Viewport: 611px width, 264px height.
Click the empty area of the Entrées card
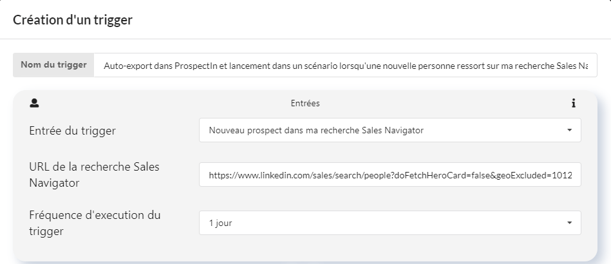tap(305, 249)
